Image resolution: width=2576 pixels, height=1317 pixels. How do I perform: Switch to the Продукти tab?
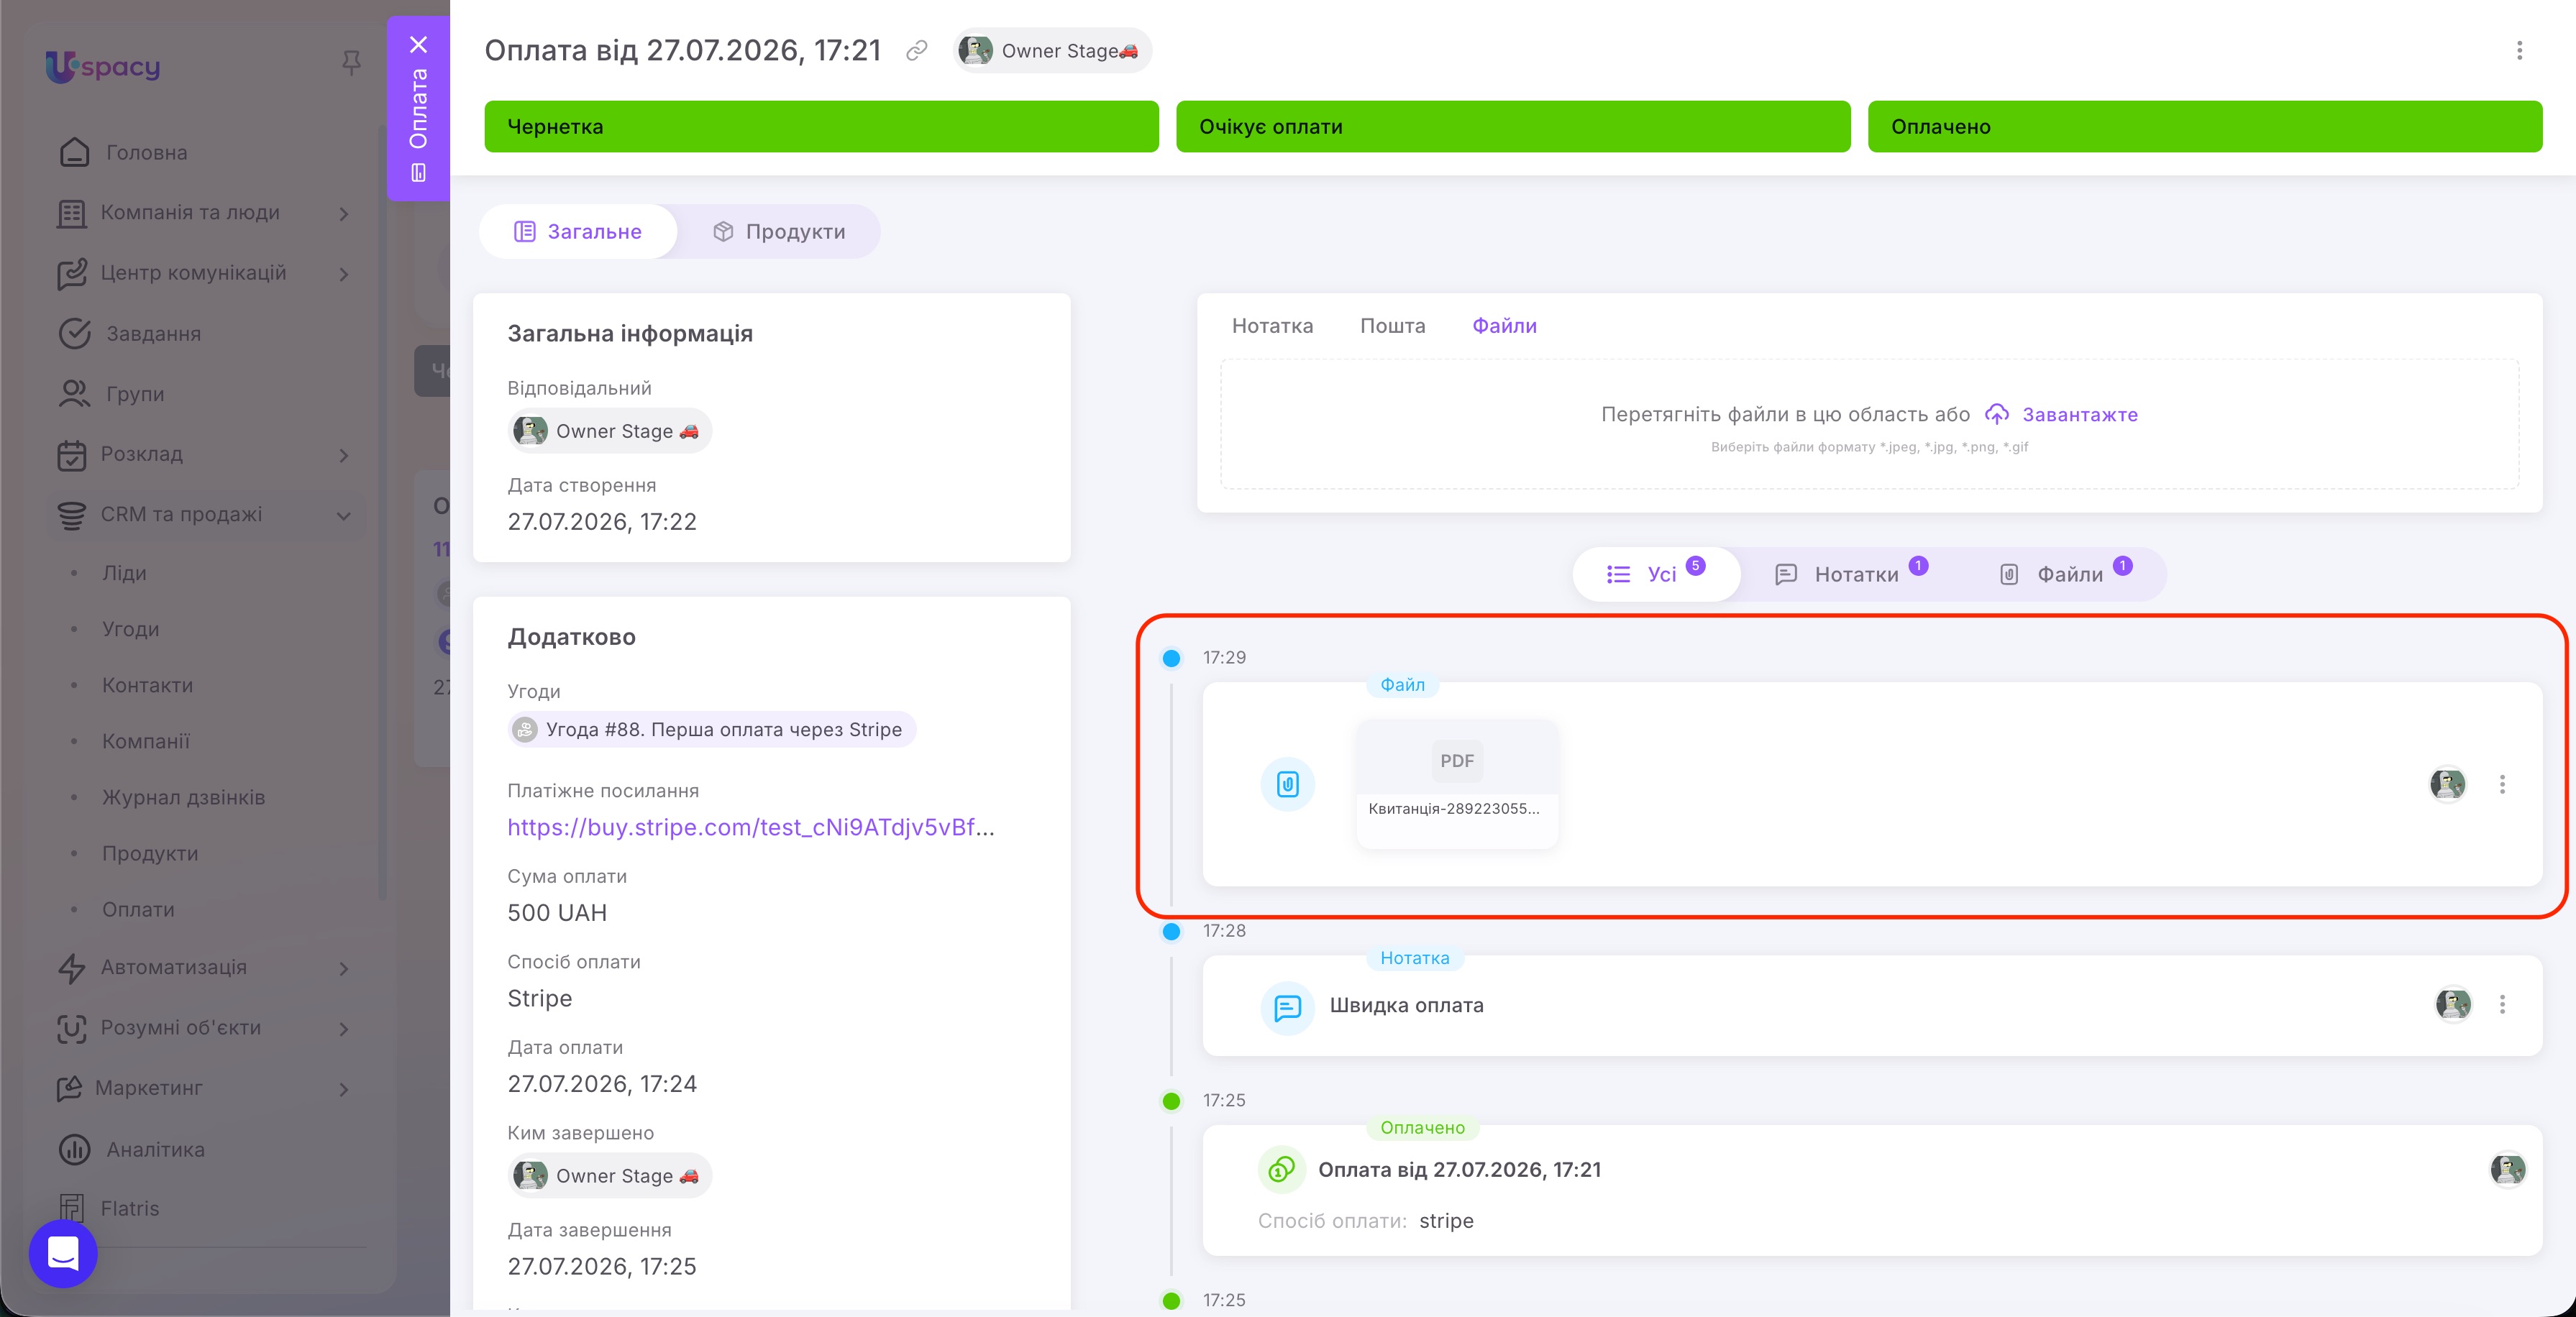pyautogui.click(x=779, y=232)
